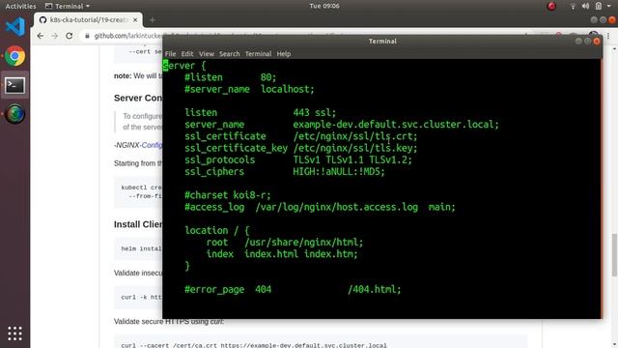Click the 'listen 443 ssl;' line

260,112
